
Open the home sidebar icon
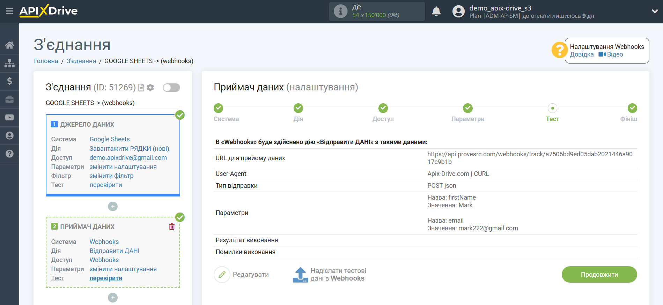coord(9,45)
